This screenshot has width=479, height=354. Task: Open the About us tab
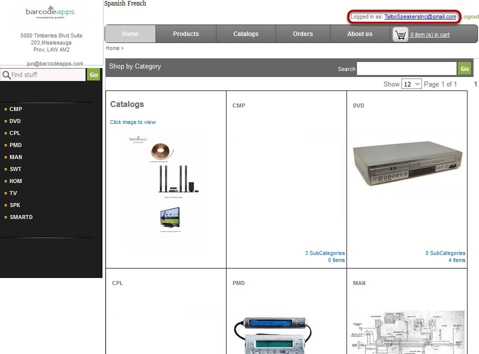[x=359, y=34]
